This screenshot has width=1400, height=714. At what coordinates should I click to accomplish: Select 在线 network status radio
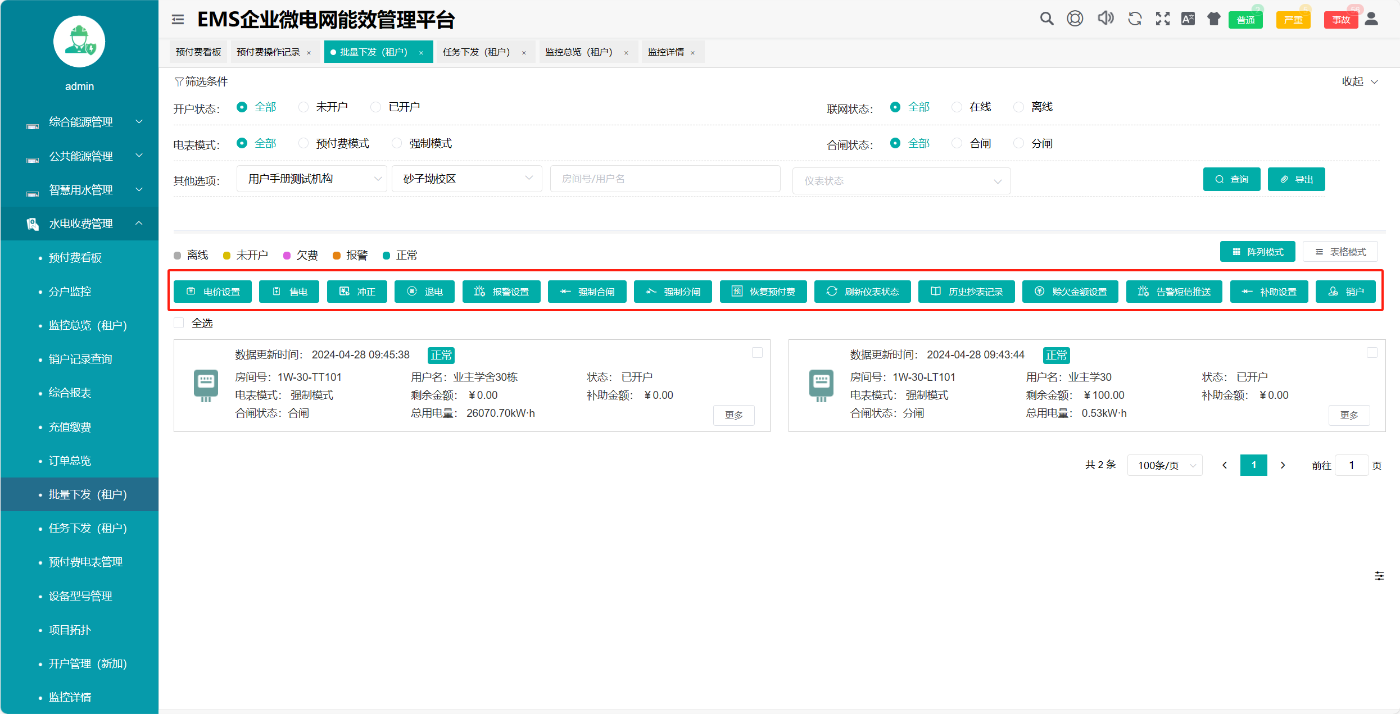click(x=957, y=107)
